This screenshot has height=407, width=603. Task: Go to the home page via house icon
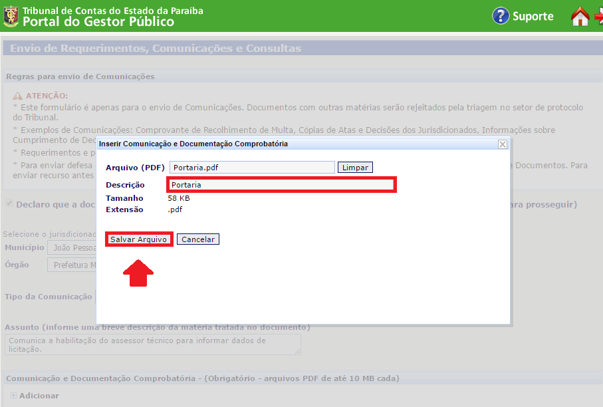coord(580,17)
